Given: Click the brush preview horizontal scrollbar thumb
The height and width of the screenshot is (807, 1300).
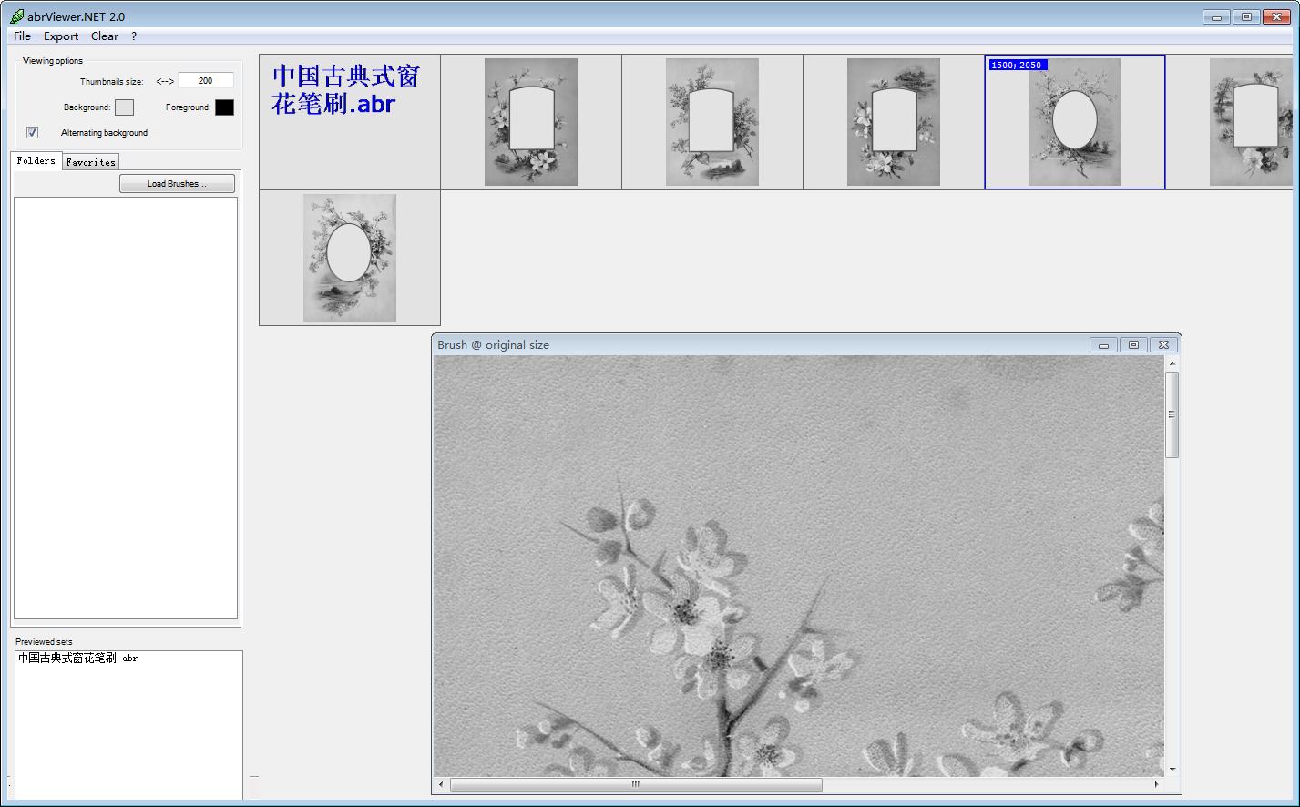Looking at the screenshot, I should click(636, 784).
